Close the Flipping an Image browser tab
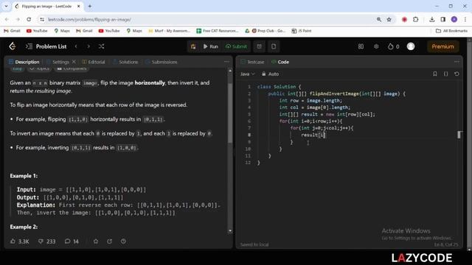Screen dimensions: 472x265 pos(79,6)
